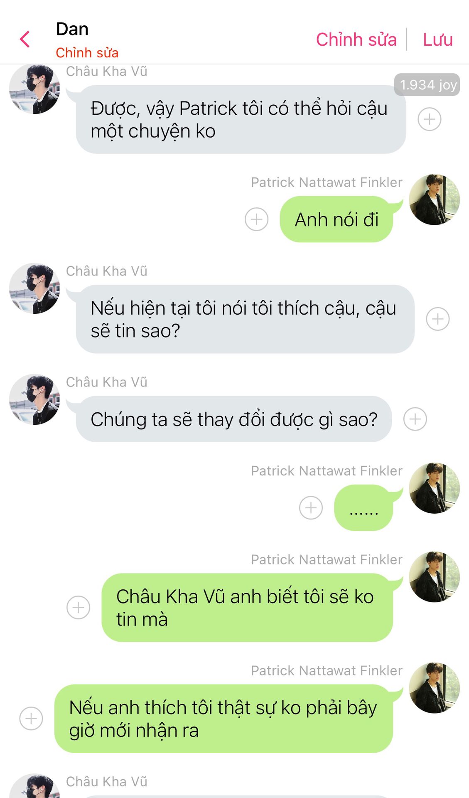
Task: Tap plus icon next to "Chúng ta sẽ thay đổi"
Action: [x=415, y=419]
